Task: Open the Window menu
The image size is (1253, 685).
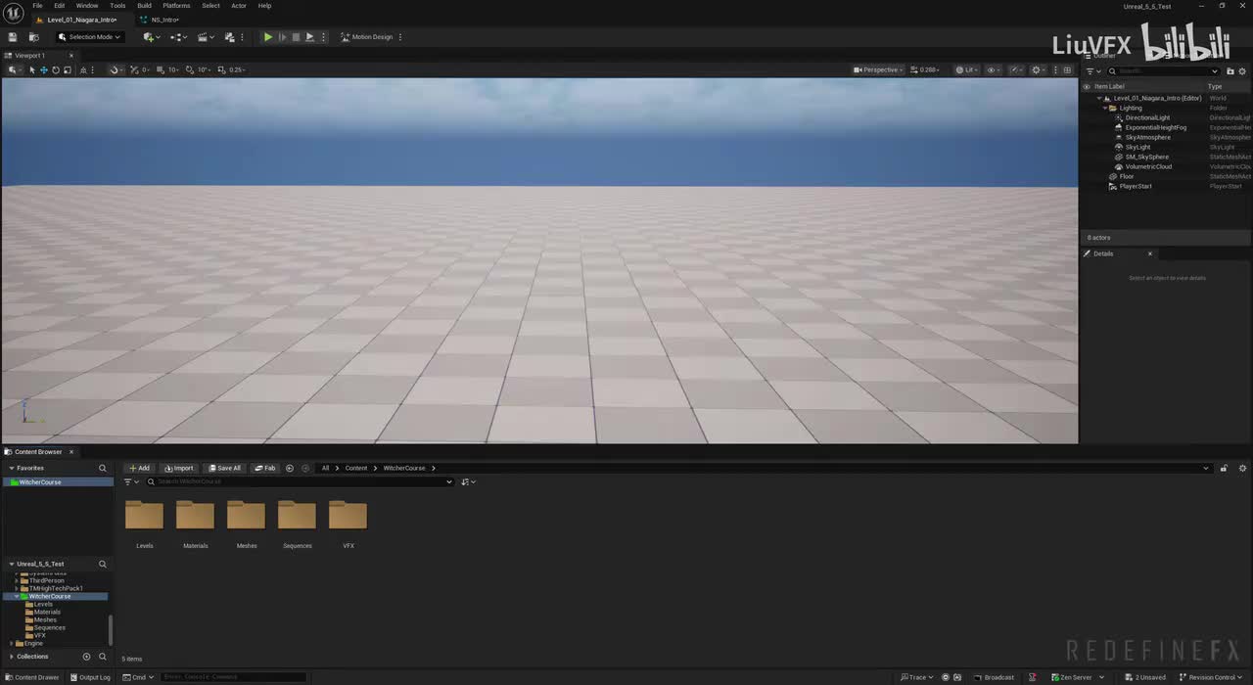Action: click(87, 5)
